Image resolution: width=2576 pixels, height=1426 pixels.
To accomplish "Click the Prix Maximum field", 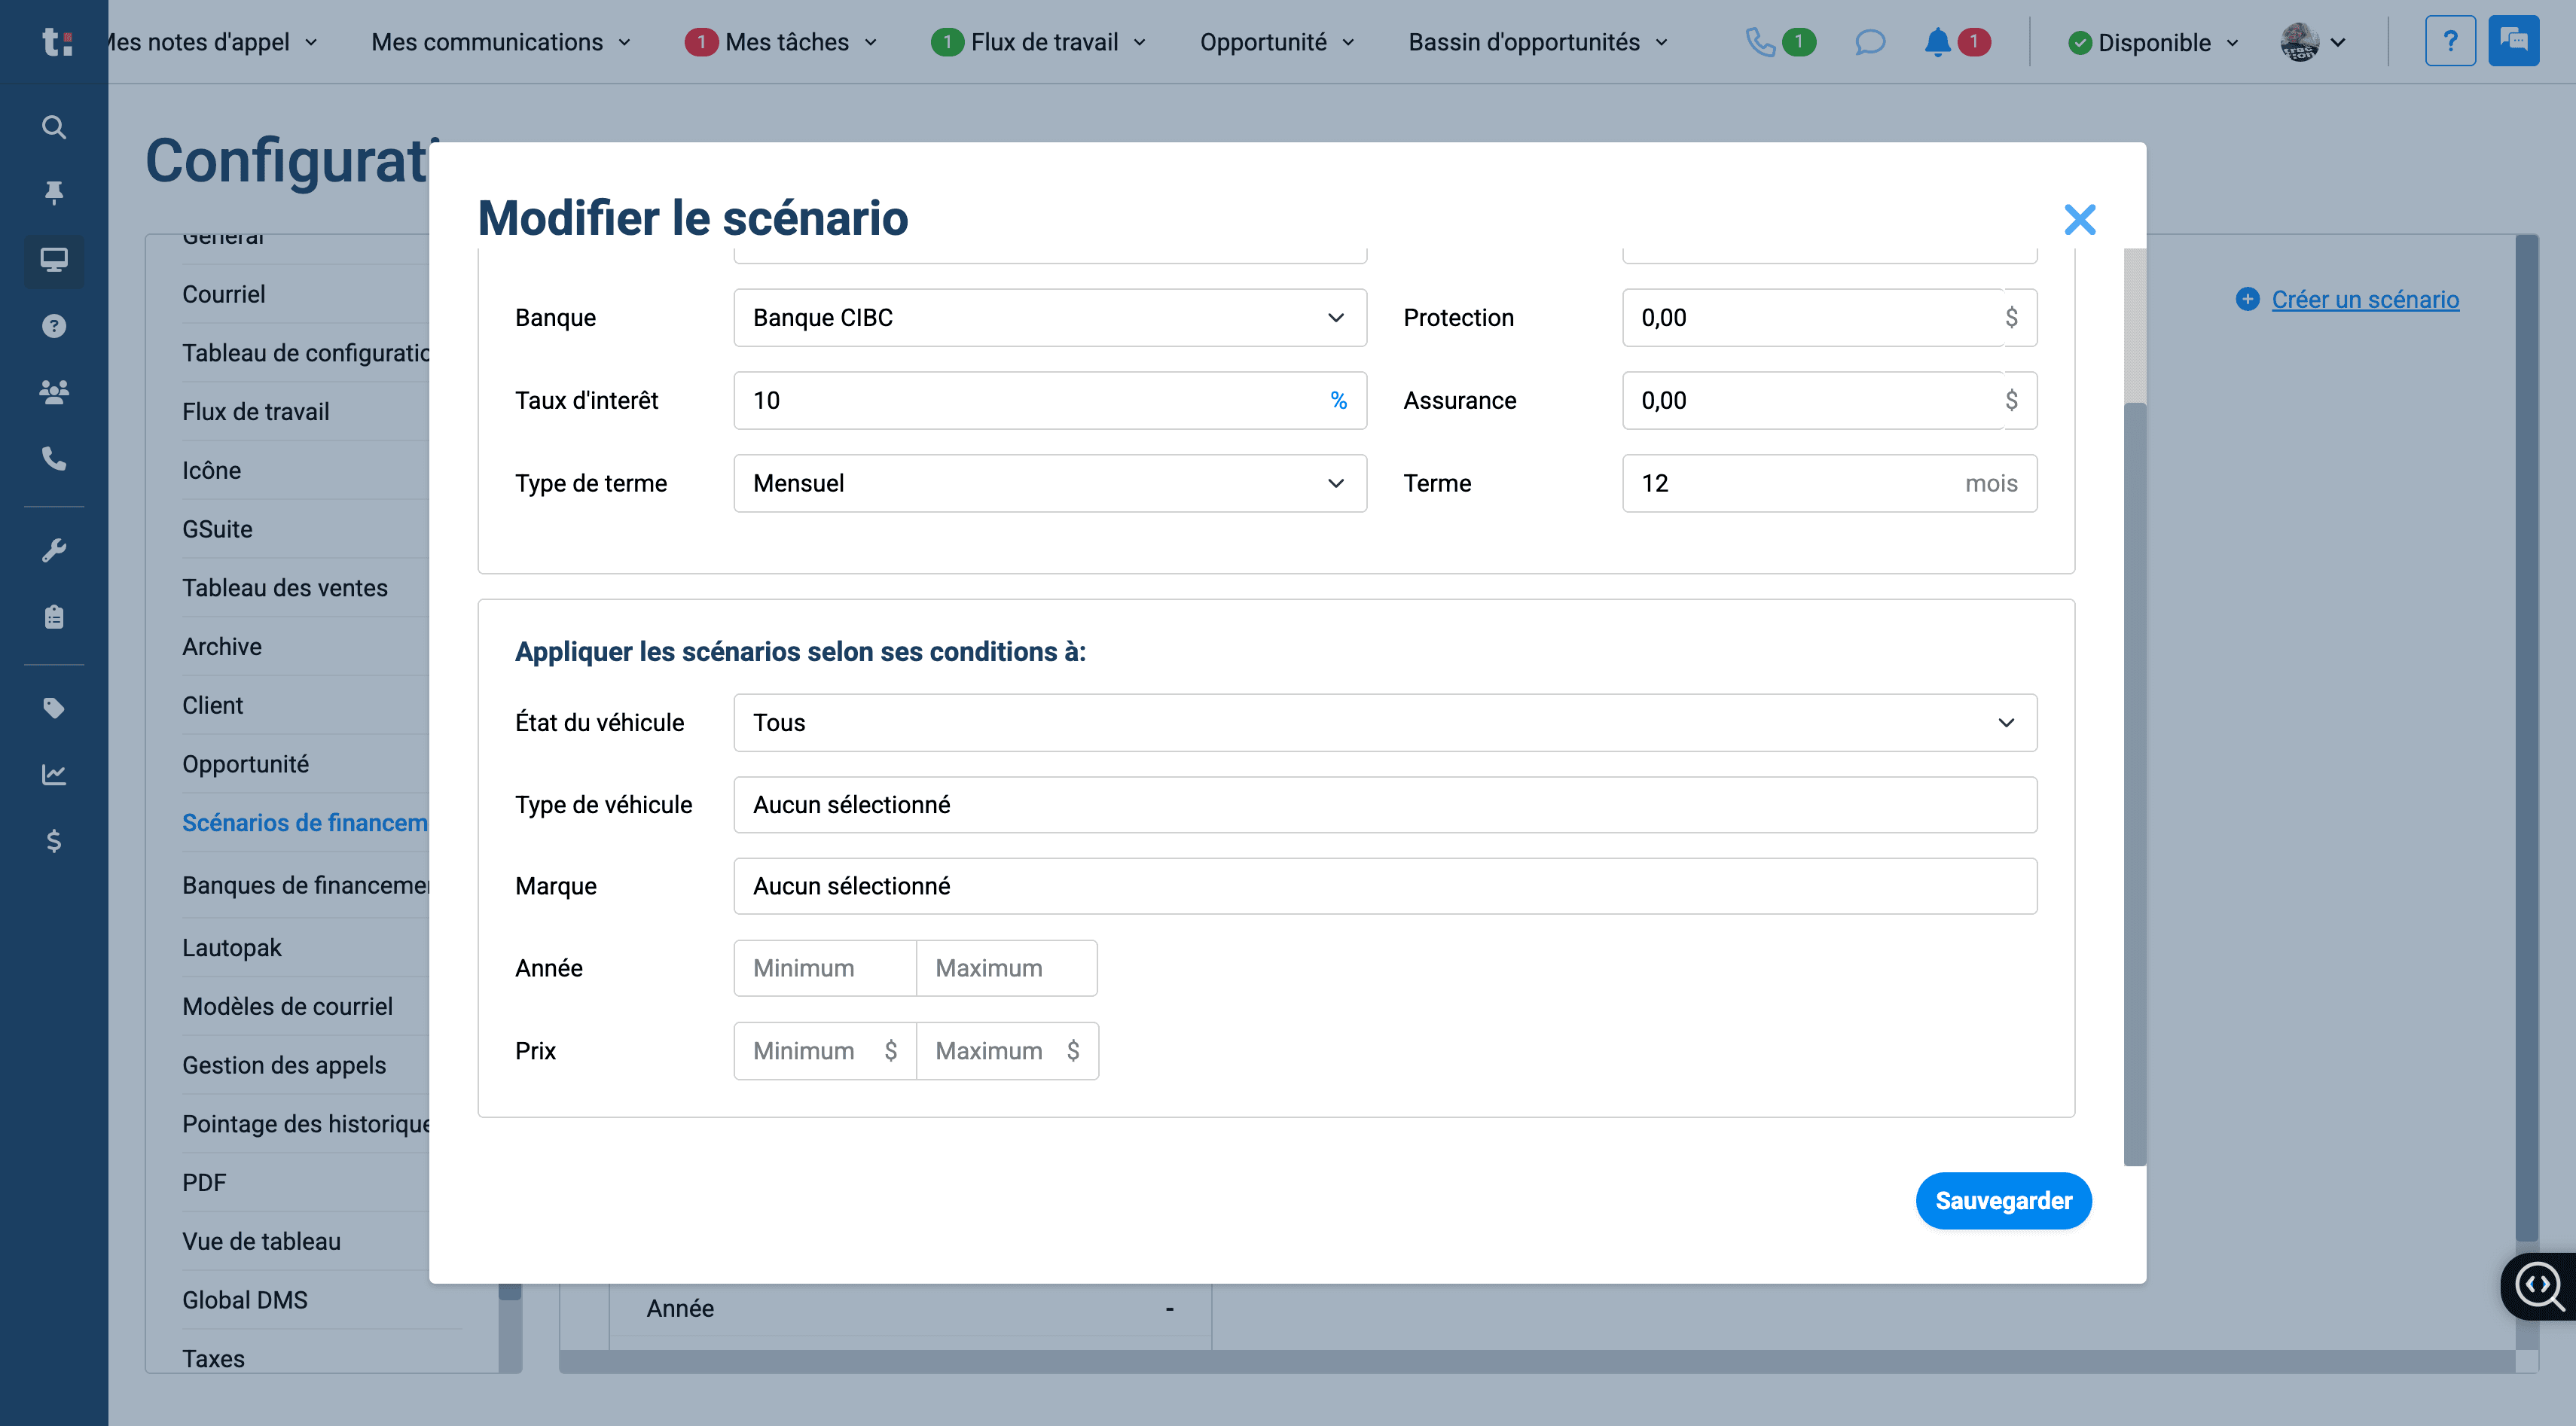I will tap(1007, 1051).
